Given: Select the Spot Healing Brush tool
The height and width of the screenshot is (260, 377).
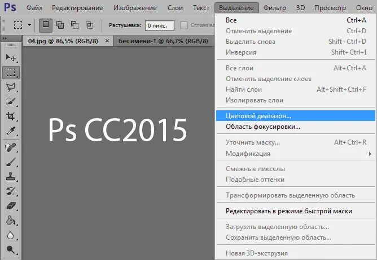Looking at the screenshot, I should 11,147.
